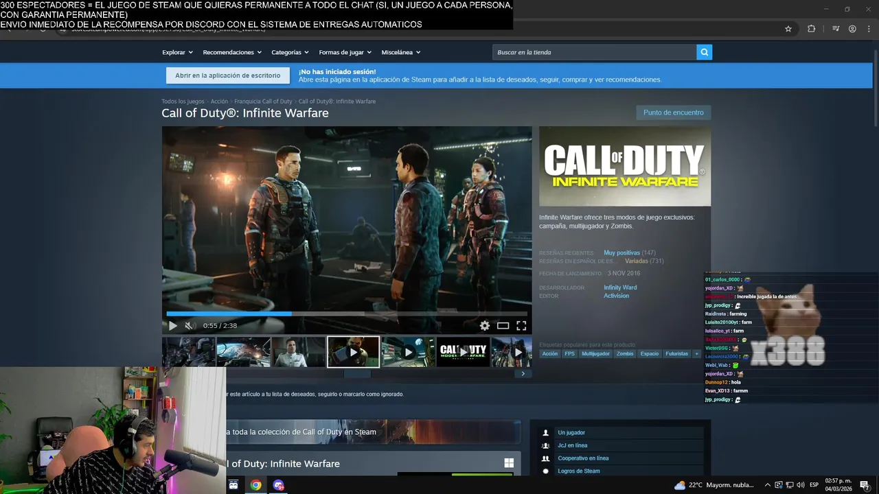879x494 pixels.
Task: Open the Punto de encuentro hub
Action: 673,113
